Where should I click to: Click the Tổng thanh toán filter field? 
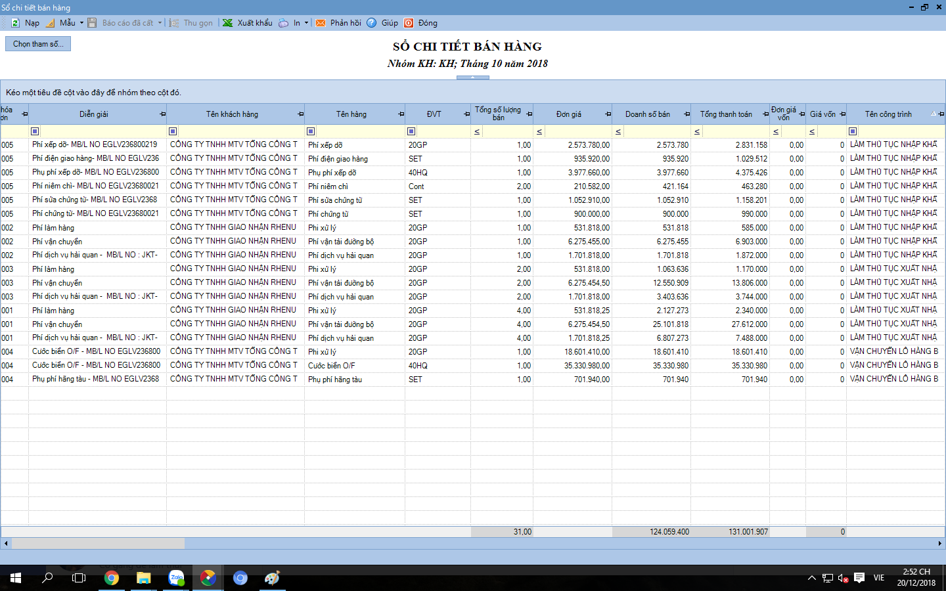pyautogui.click(x=736, y=131)
